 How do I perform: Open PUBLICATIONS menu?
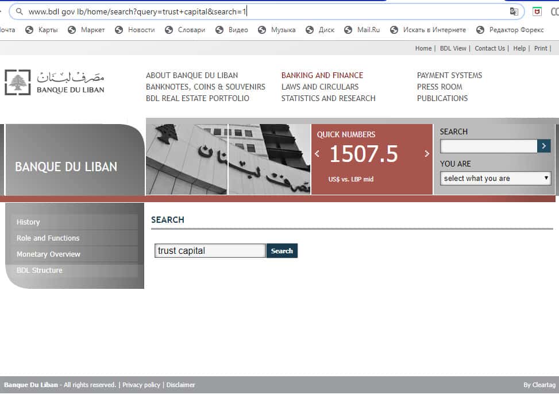(x=442, y=98)
